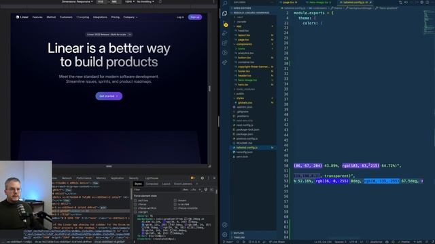This screenshot has height=244, width=435.
Task: Open the Company menu in Linear navbar
Action: pos(130,17)
